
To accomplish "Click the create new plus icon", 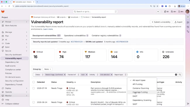I will click(158, 11).
